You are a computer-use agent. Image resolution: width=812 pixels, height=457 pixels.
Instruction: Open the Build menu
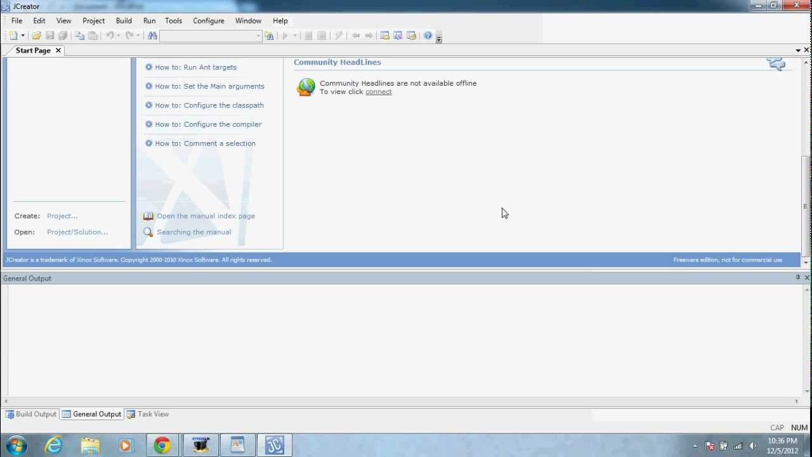(x=124, y=21)
